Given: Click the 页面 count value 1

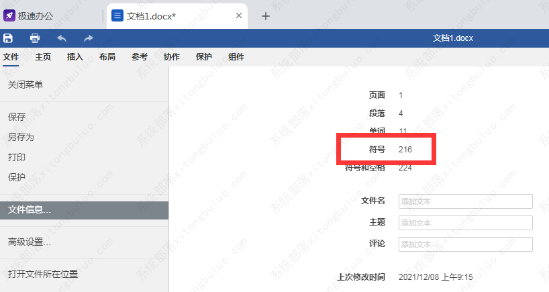Looking at the screenshot, I should pyautogui.click(x=401, y=95).
